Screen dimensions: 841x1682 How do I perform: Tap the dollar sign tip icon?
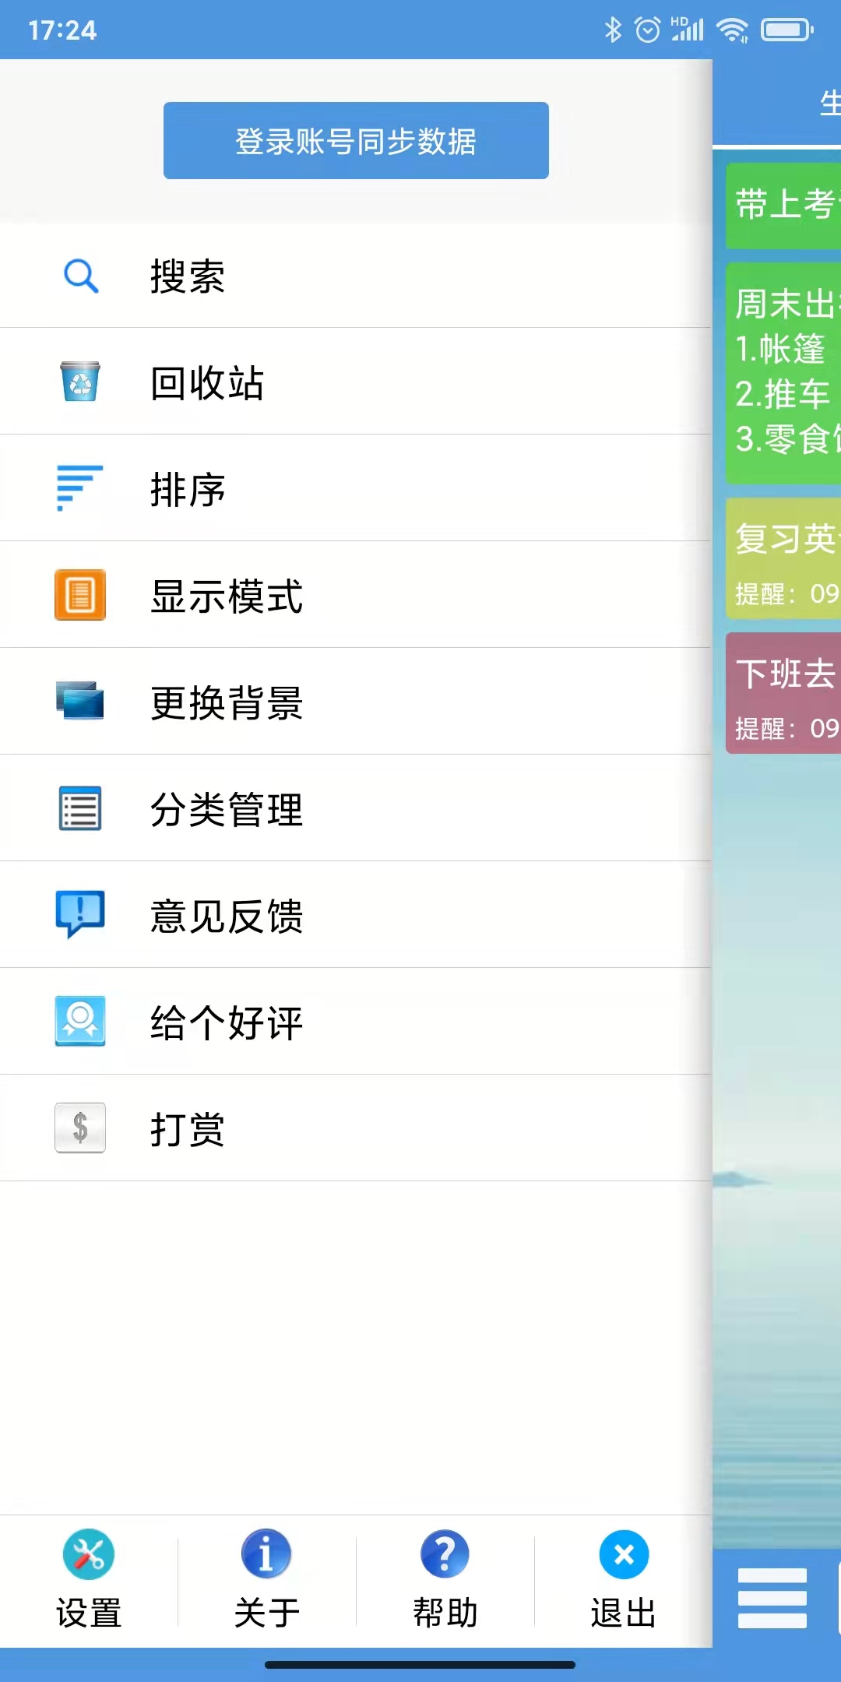(80, 1128)
